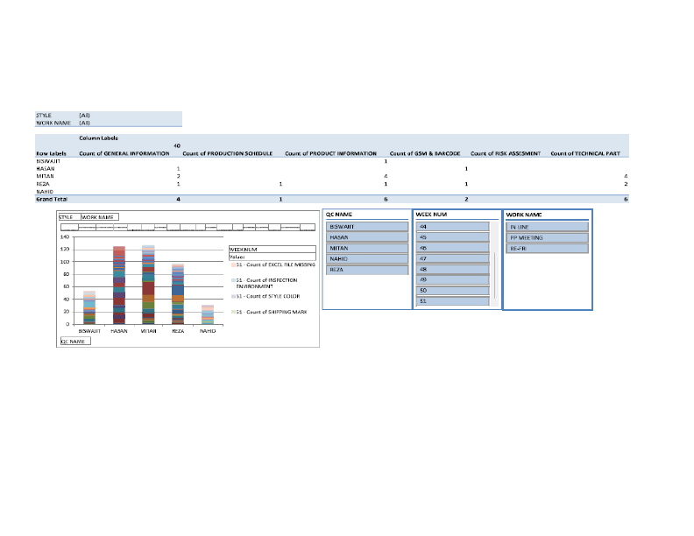694x536 pixels.
Task: Select the MITAN stacked bar in chart
Action: pos(148,285)
